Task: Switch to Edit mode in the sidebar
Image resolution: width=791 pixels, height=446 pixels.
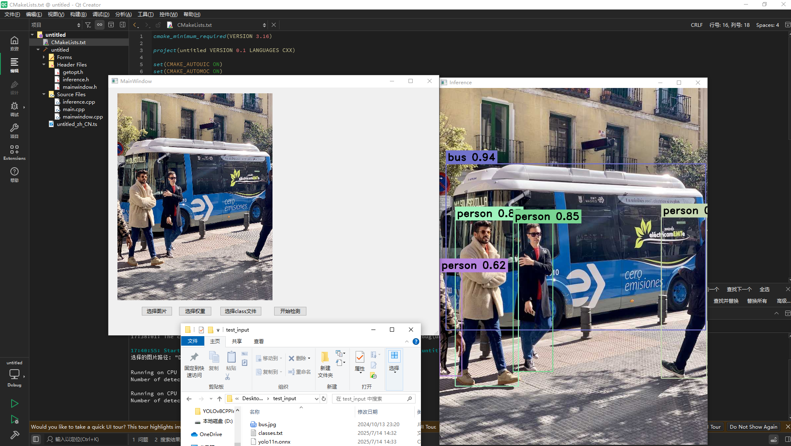Action: tap(14, 65)
